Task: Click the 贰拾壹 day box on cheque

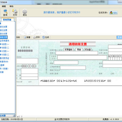Action: pyautogui.click(x=88, y=49)
